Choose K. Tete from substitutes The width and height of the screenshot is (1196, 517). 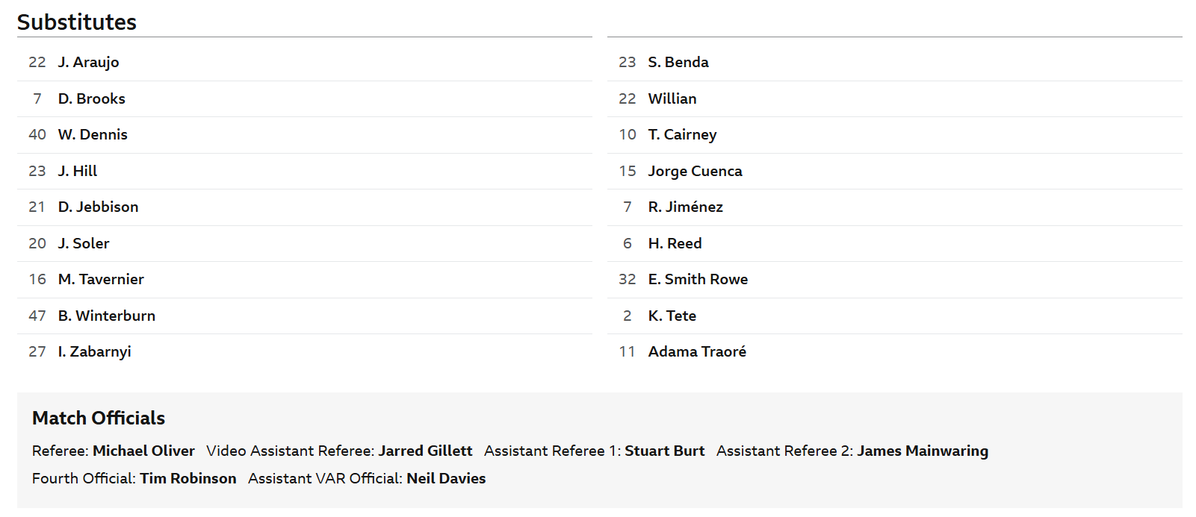point(672,316)
